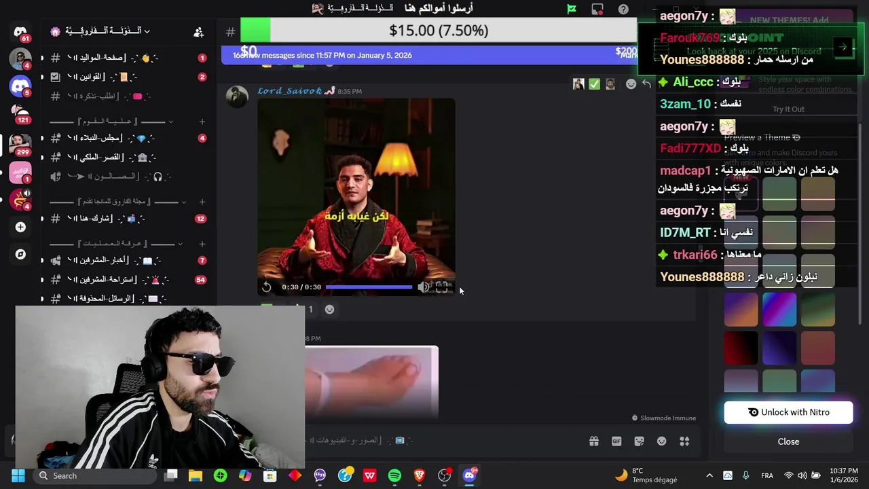Collapse the حلية القوم category
Viewport: 869px width, 489px height.
click(112, 122)
